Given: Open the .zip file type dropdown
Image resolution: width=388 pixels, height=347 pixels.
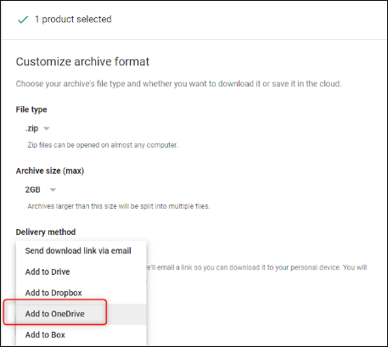Looking at the screenshot, I should (x=37, y=128).
